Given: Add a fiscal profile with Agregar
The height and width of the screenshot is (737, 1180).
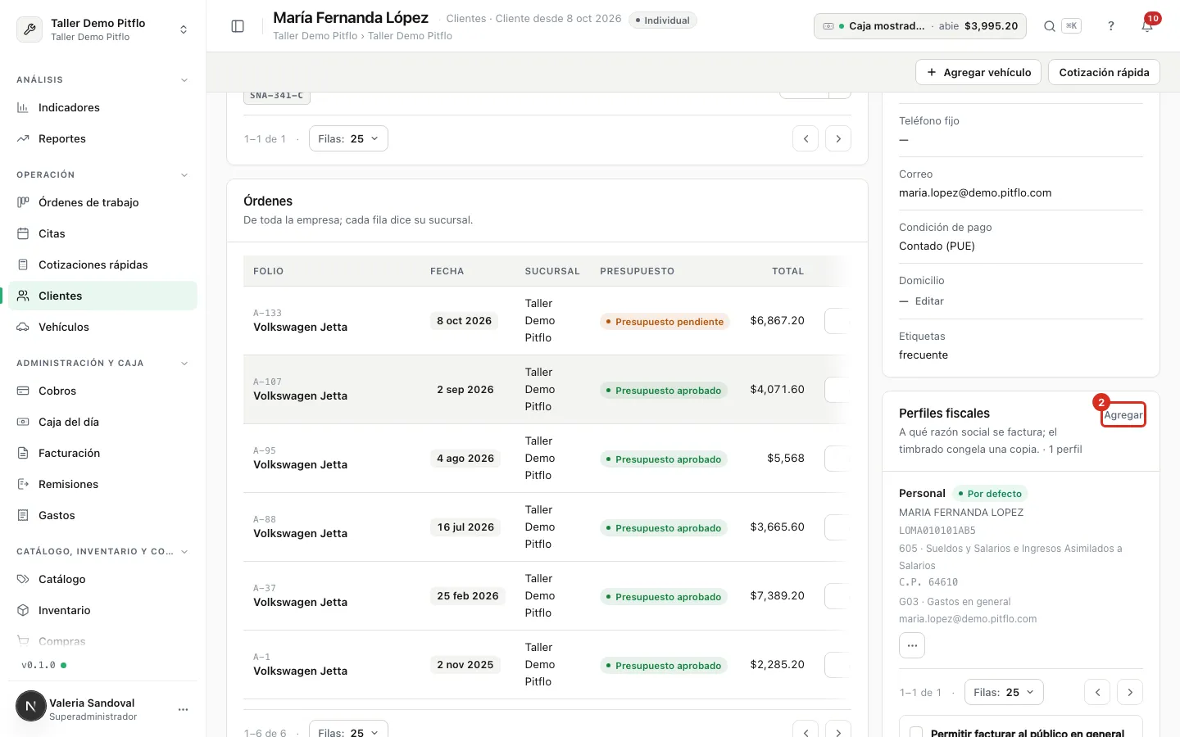Looking at the screenshot, I should pyautogui.click(x=1123, y=415).
